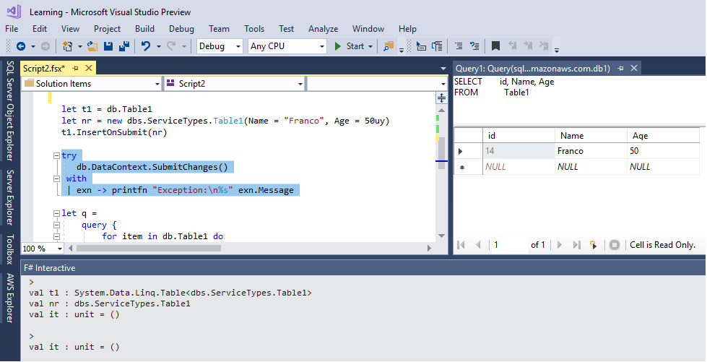
Task: Close the Script2.fsx tab
Action: point(89,68)
